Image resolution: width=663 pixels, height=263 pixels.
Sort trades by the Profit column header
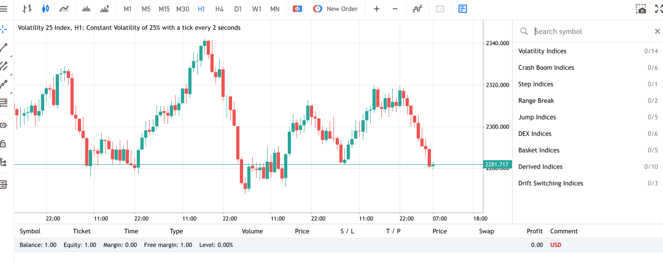(535, 231)
